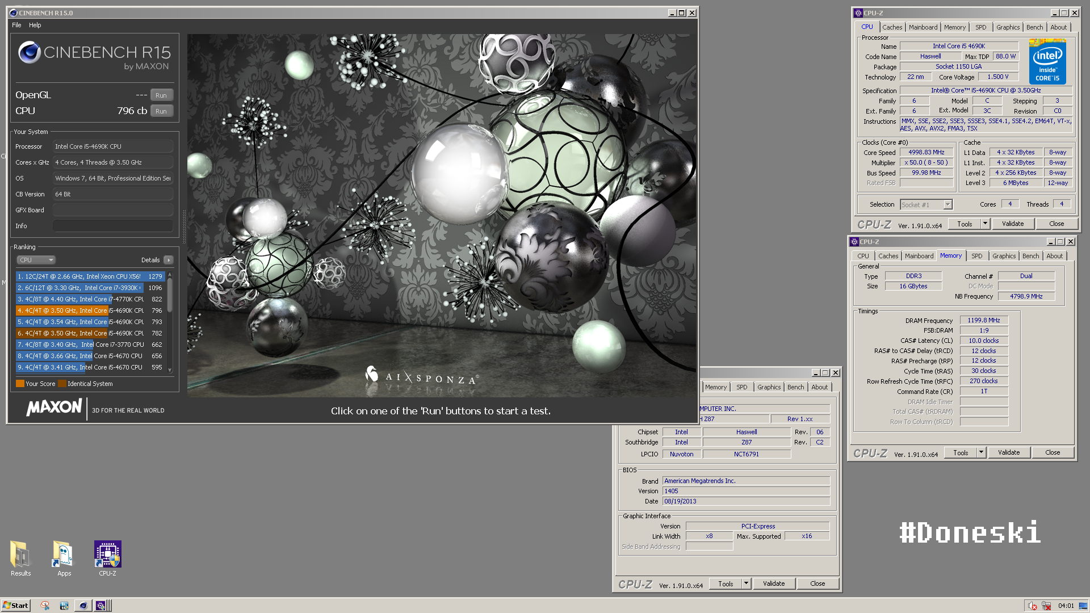1090x613 pixels.
Task: Select ranking row 9 i5-4670 score 595
Action: [x=90, y=367]
